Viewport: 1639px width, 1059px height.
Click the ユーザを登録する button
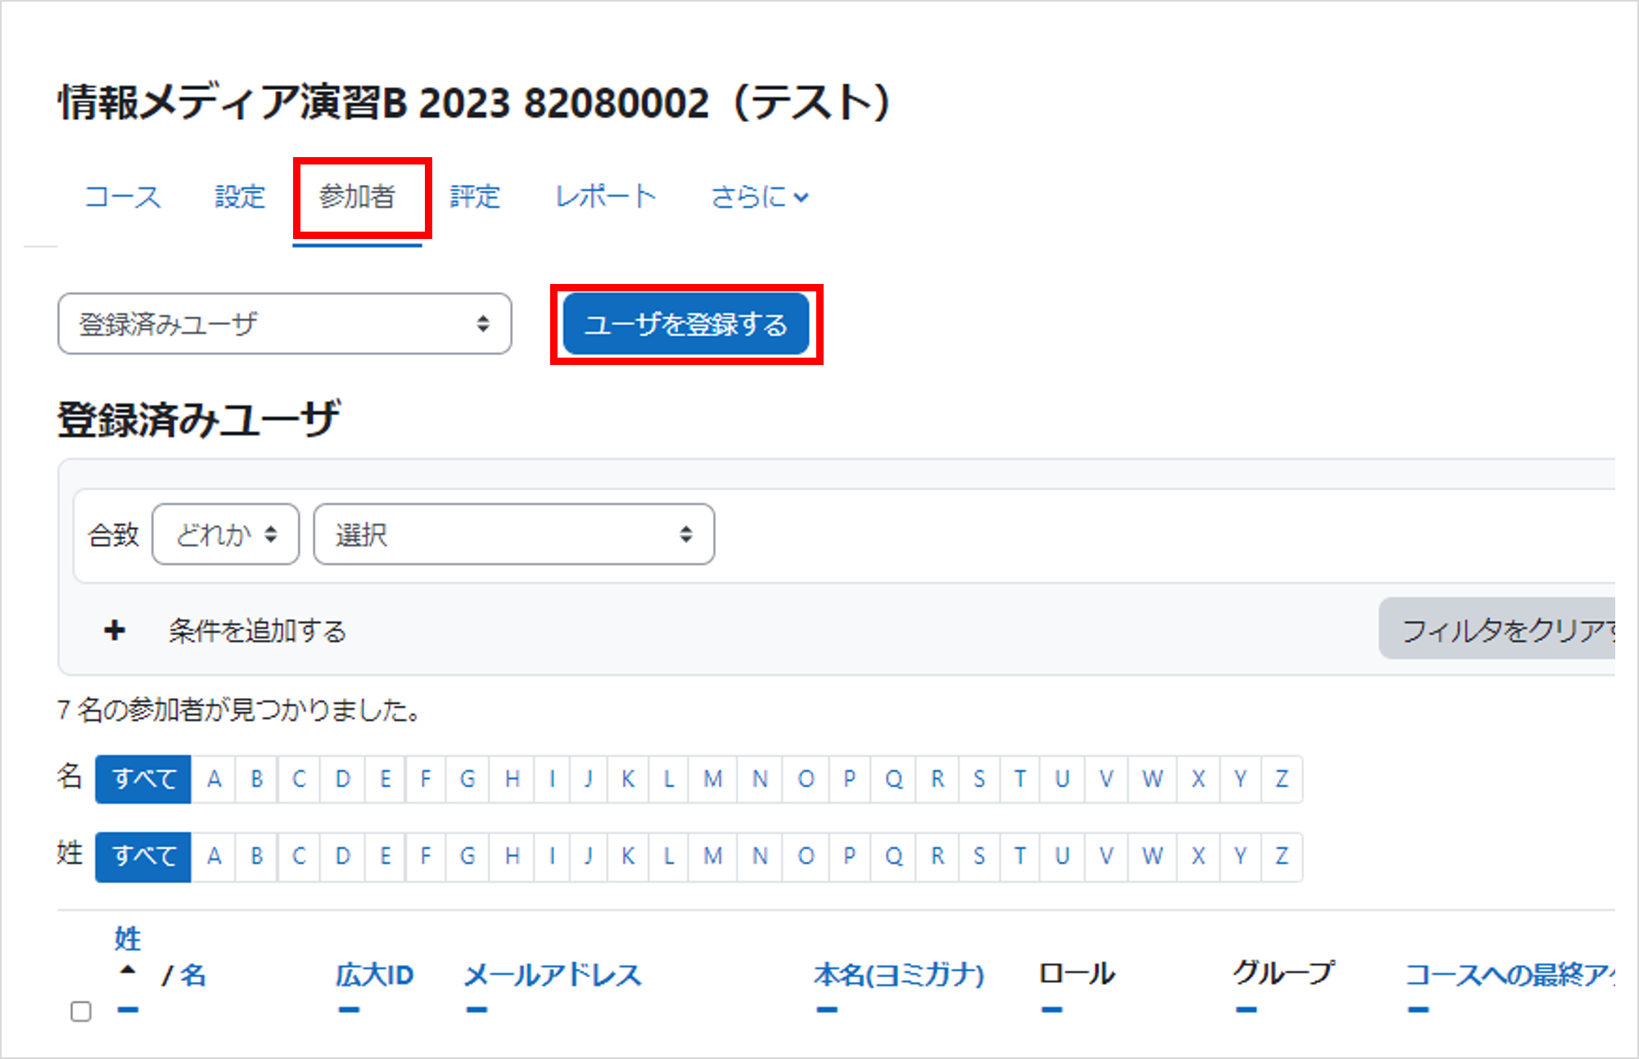pyautogui.click(x=686, y=324)
